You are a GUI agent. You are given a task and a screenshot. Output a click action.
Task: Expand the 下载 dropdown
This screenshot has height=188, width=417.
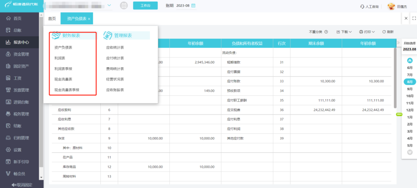(x=344, y=32)
